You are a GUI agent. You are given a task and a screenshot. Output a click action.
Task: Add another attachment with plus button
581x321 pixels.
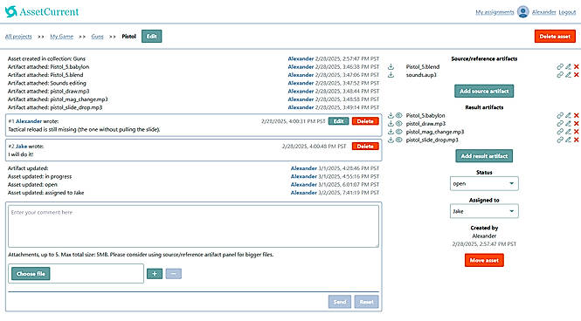tap(155, 274)
